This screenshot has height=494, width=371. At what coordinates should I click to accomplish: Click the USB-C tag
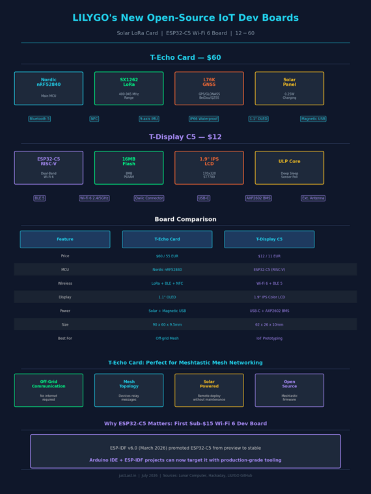pos(204,198)
